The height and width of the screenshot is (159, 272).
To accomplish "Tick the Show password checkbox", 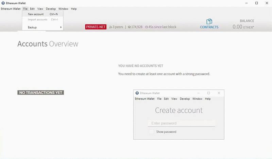I will [151, 132].
